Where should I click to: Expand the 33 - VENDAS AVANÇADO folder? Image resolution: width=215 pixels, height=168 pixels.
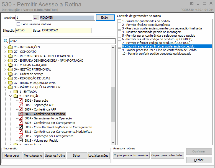click(x=5, y=65)
